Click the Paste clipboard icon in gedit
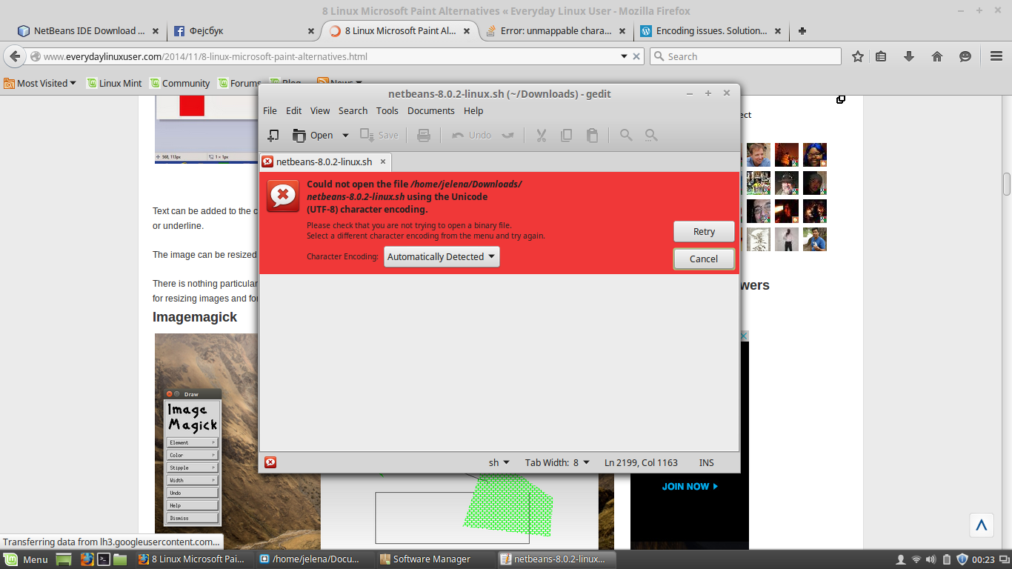 pos(592,135)
